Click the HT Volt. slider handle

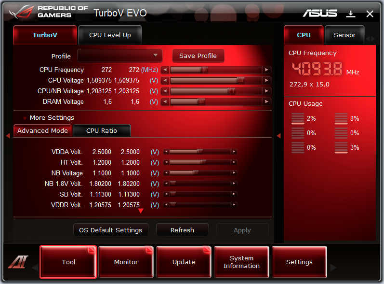point(203,162)
